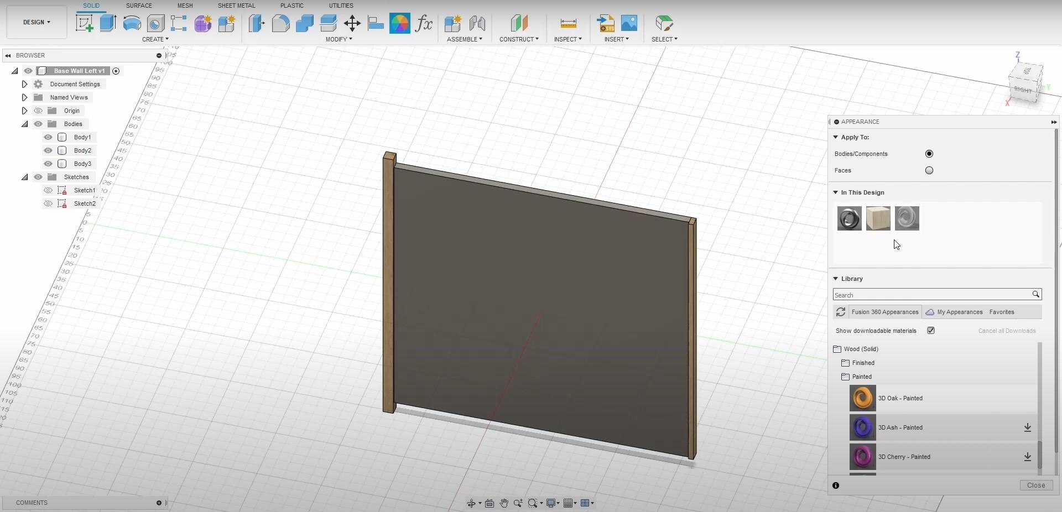Viewport: 1062px width, 512px height.
Task: Open the CREATE dropdown menu
Action: (155, 39)
